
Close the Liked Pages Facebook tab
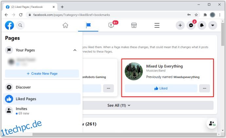click(54, 7)
